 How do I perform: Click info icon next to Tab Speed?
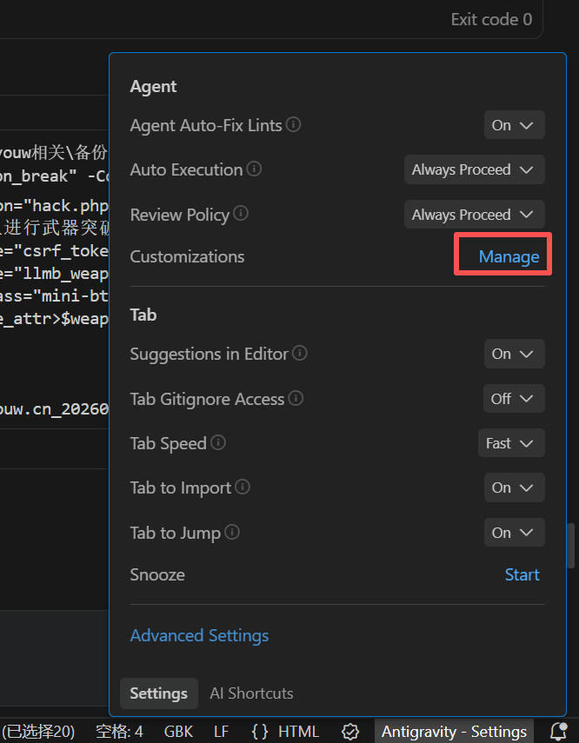(218, 443)
